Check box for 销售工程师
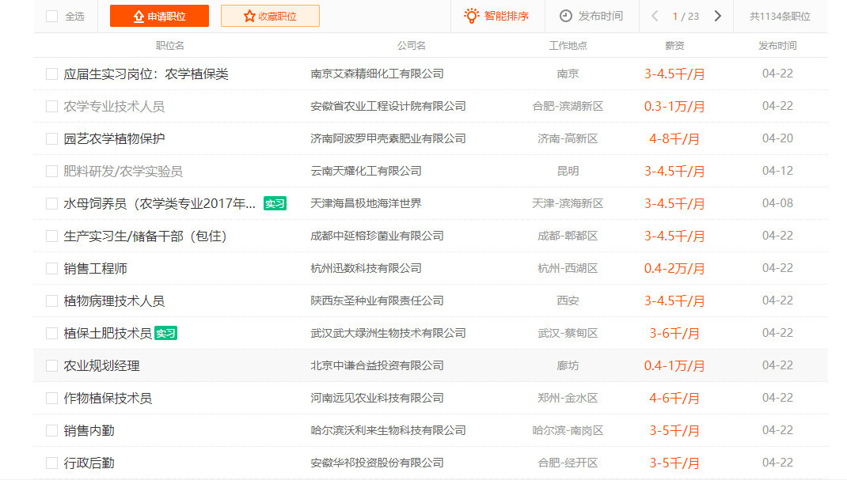847x480 pixels. (52, 268)
